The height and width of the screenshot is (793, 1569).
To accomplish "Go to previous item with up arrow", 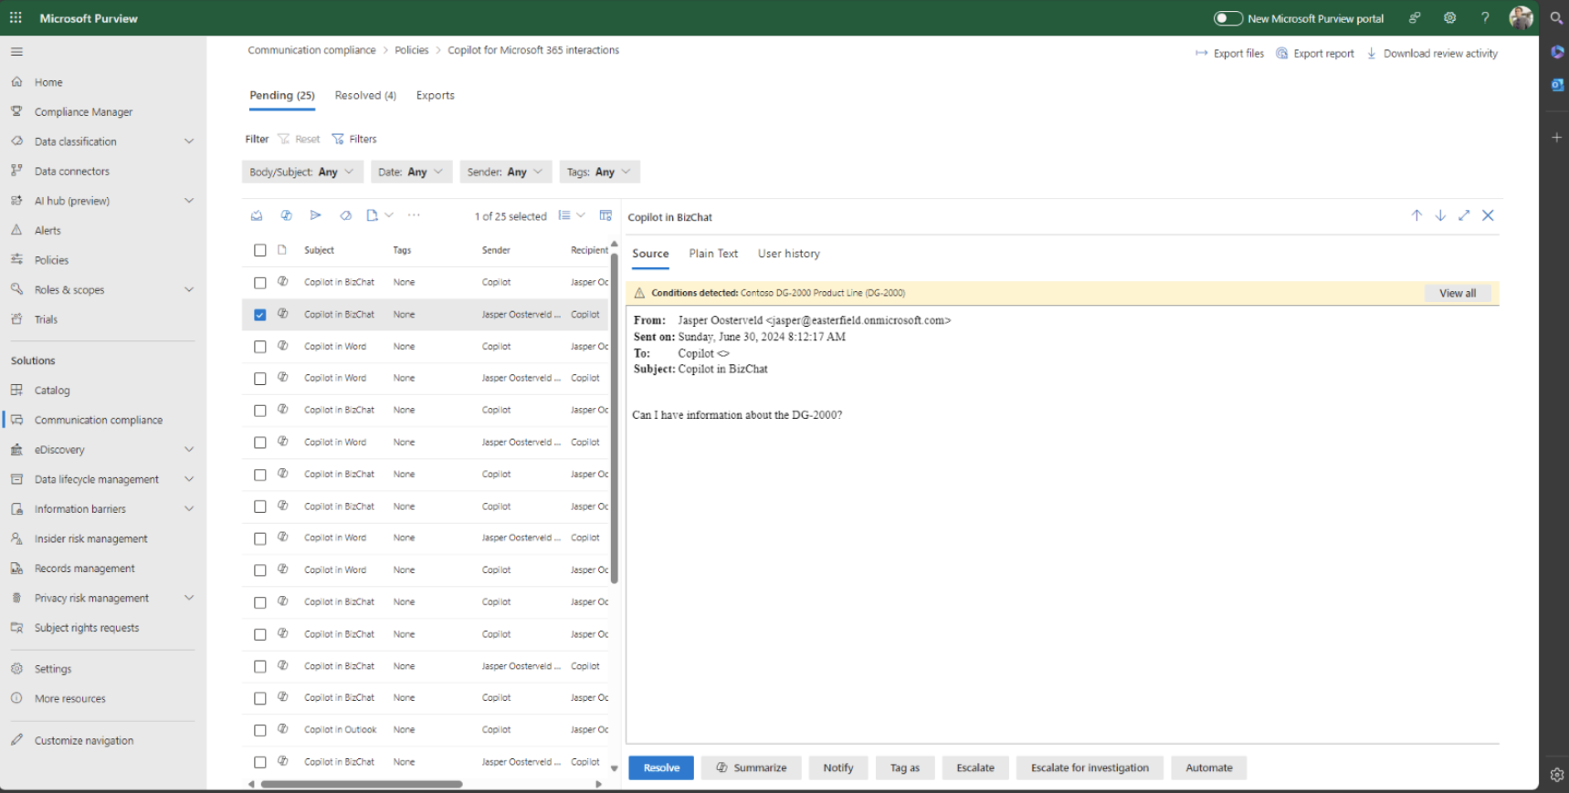I will pyautogui.click(x=1416, y=215).
